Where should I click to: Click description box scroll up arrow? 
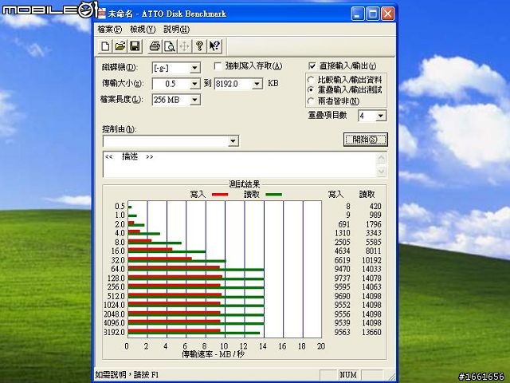pyautogui.click(x=382, y=158)
